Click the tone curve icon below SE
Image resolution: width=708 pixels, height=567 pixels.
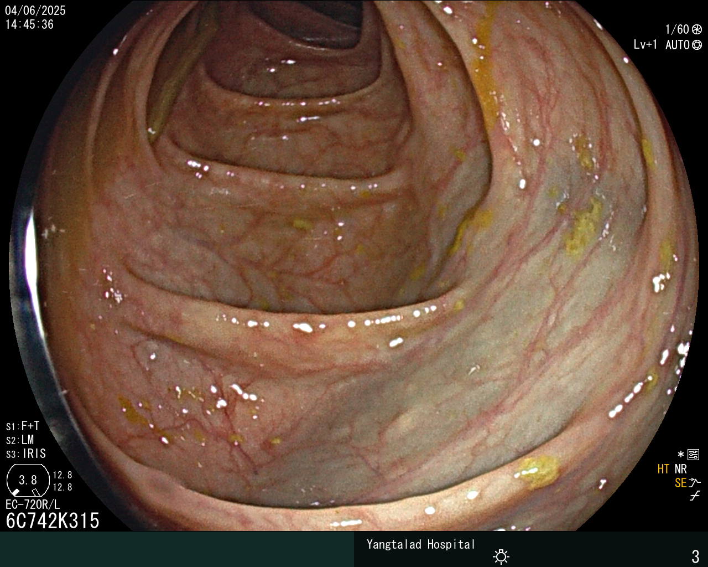click(x=695, y=497)
